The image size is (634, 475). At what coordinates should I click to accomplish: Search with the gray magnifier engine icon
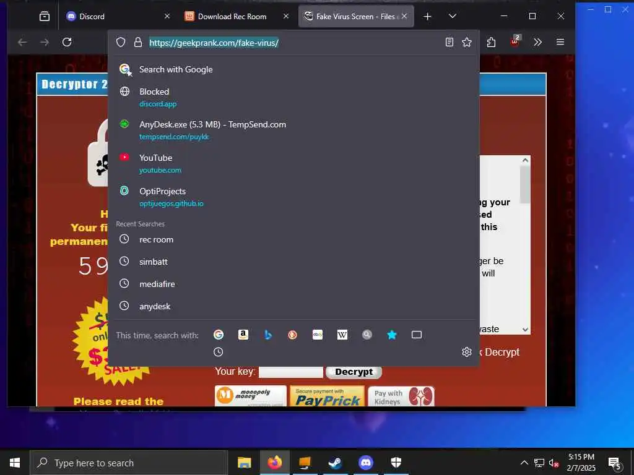pos(367,335)
